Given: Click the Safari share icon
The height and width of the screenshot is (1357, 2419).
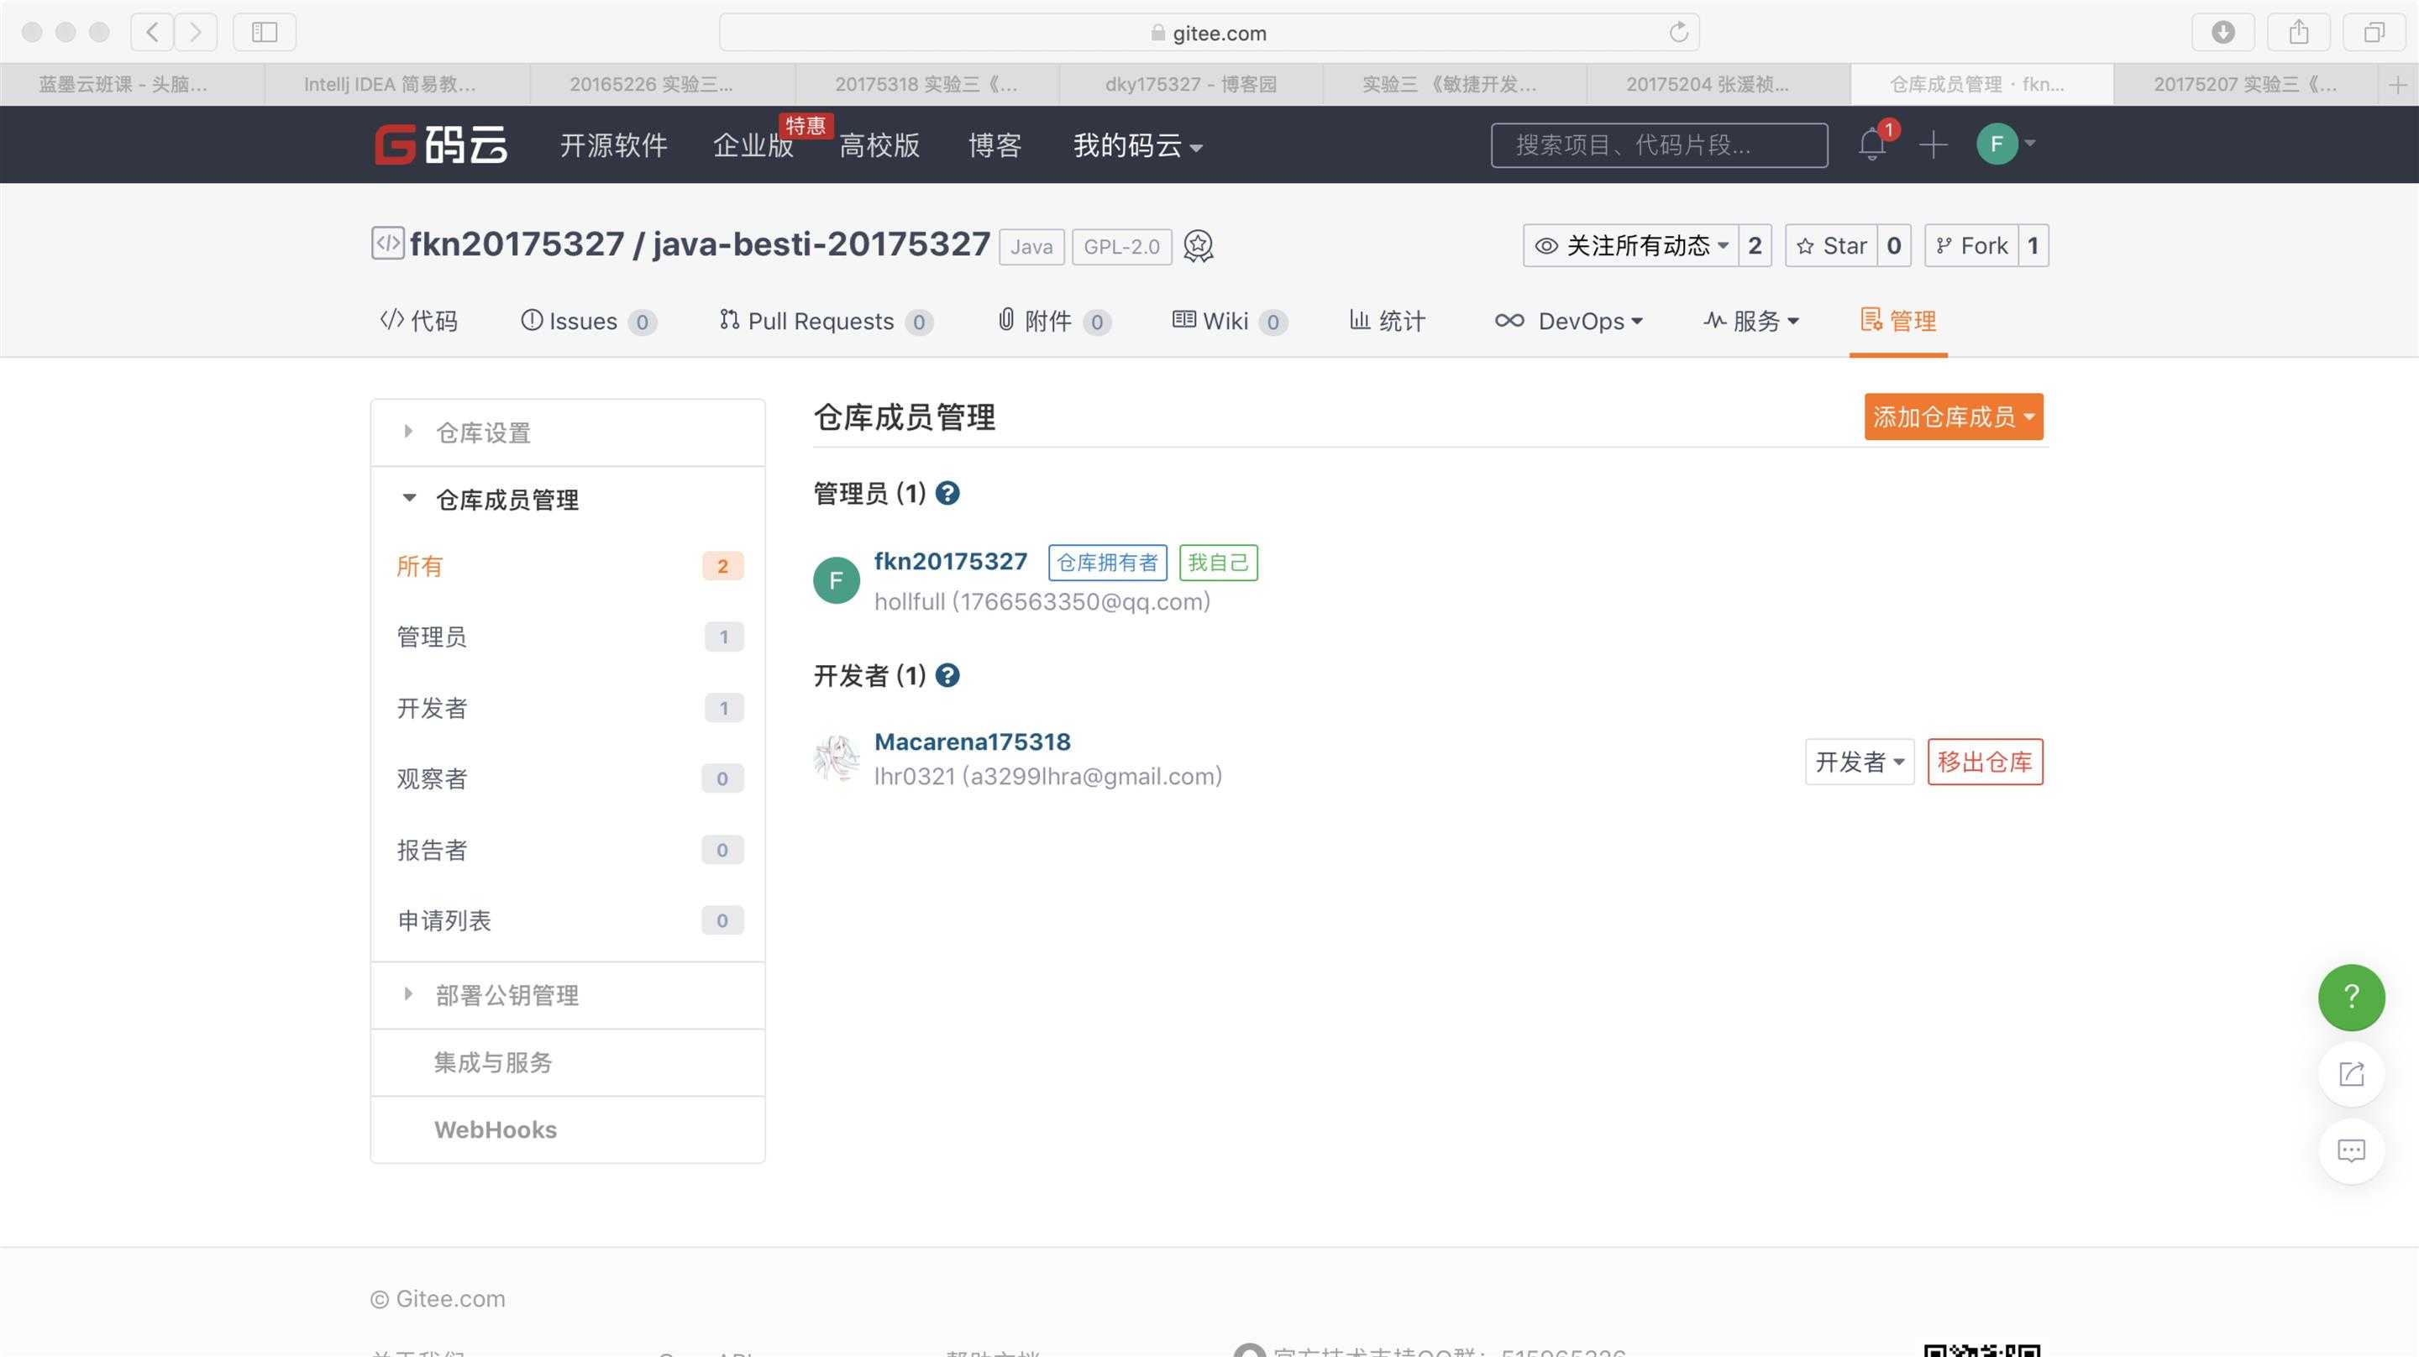Looking at the screenshot, I should click(x=2299, y=32).
